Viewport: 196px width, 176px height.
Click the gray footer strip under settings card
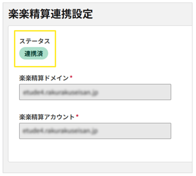tap(98, 167)
